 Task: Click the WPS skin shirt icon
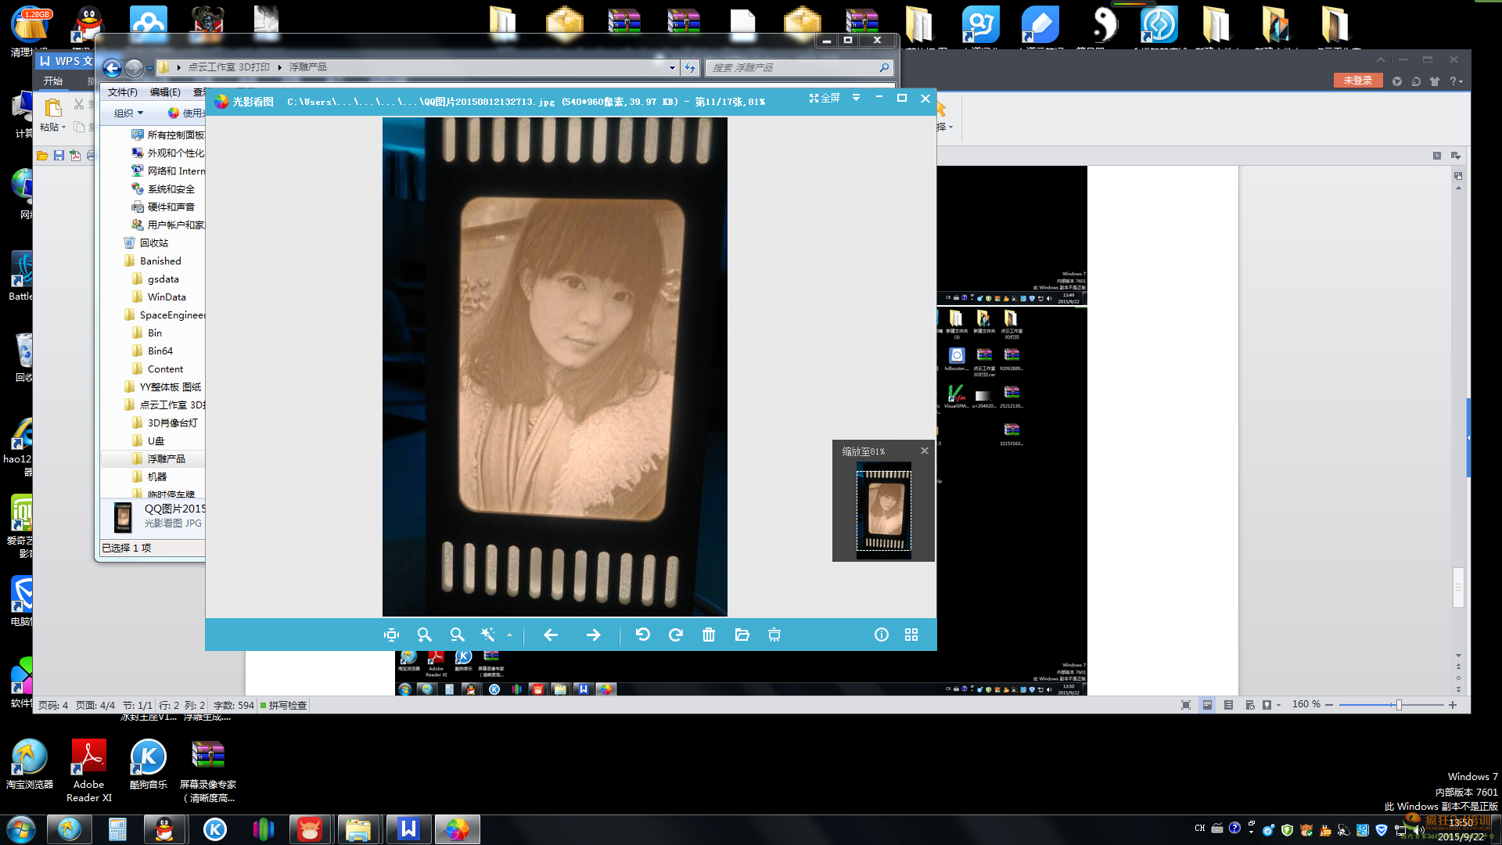1435,81
